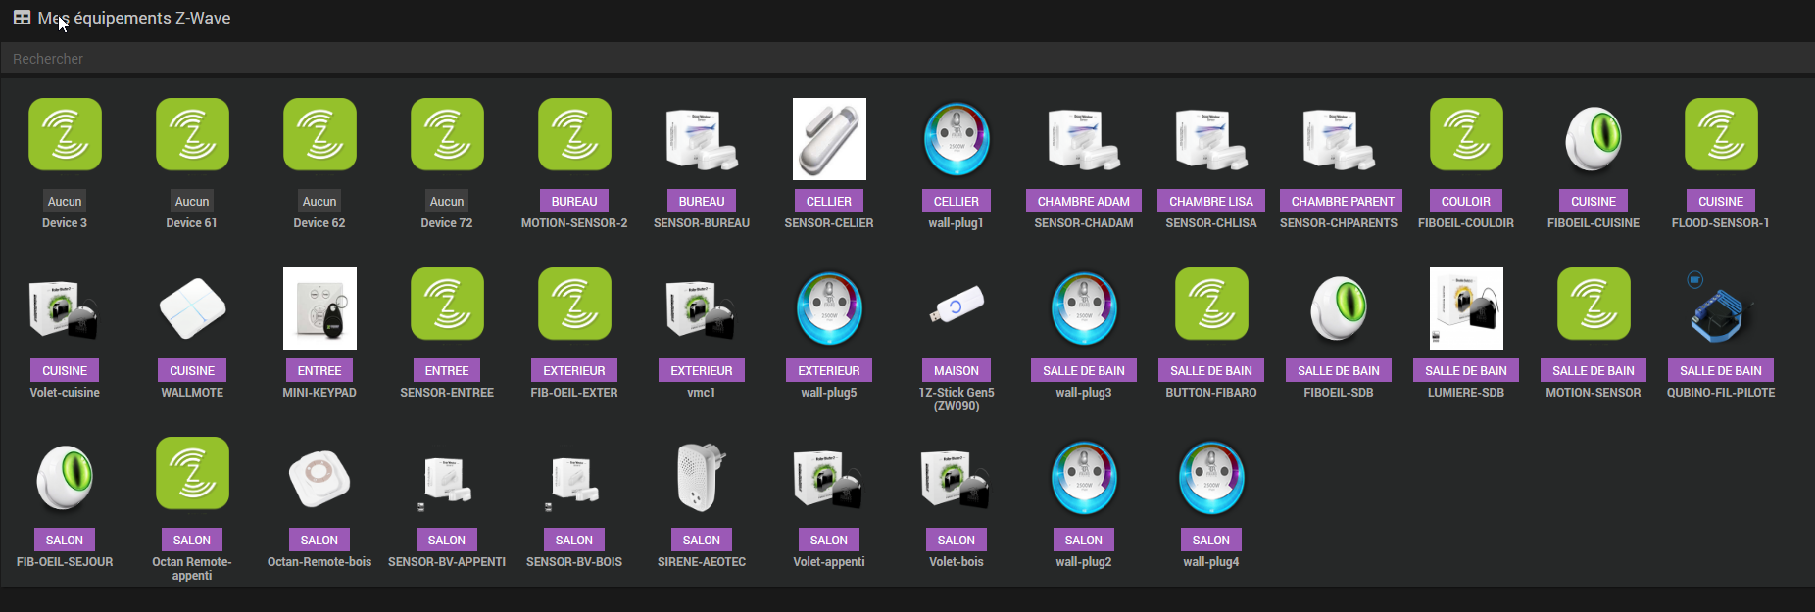This screenshot has width=1815, height=612.
Task: Open the SENSOR-CHLISA device icon
Action: tap(1211, 139)
